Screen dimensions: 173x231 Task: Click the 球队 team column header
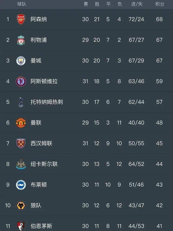pyautogui.click(x=22, y=4)
